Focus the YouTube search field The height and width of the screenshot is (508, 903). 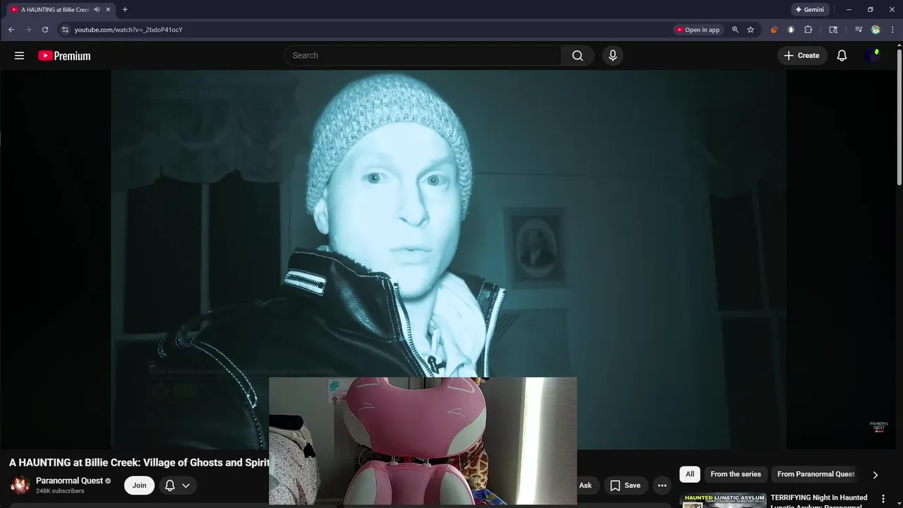(x=423, y=56)
